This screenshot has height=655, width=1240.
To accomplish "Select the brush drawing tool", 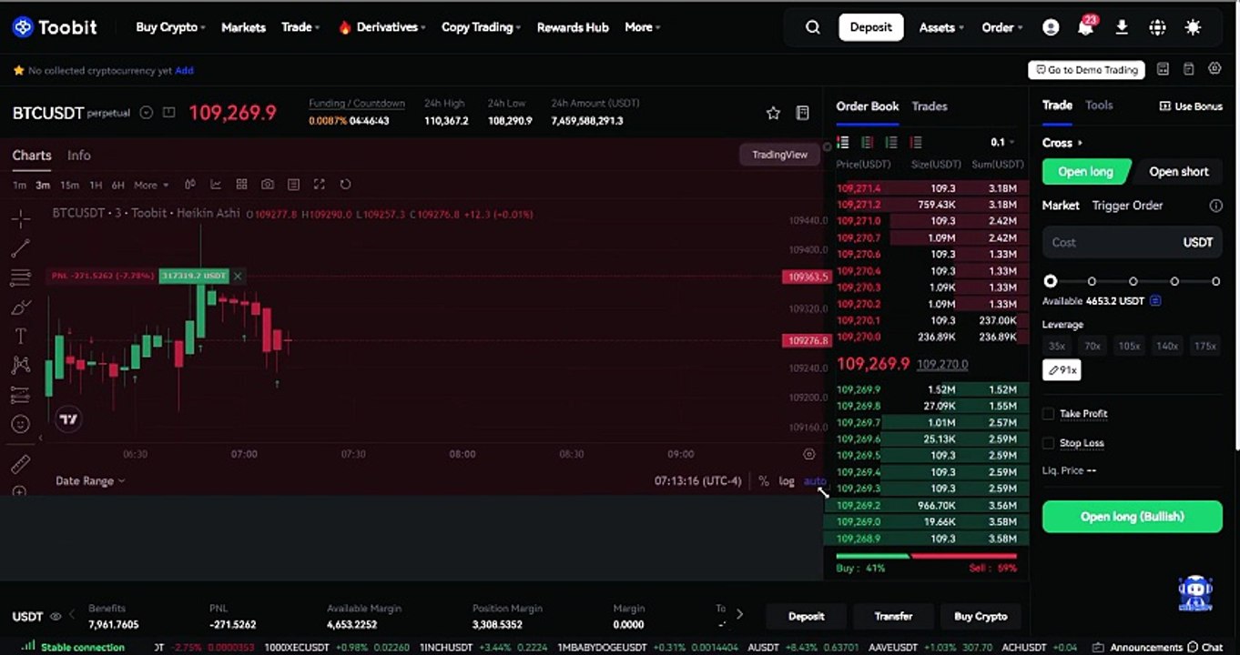I will pyautogui.click(x=20, y=307).
